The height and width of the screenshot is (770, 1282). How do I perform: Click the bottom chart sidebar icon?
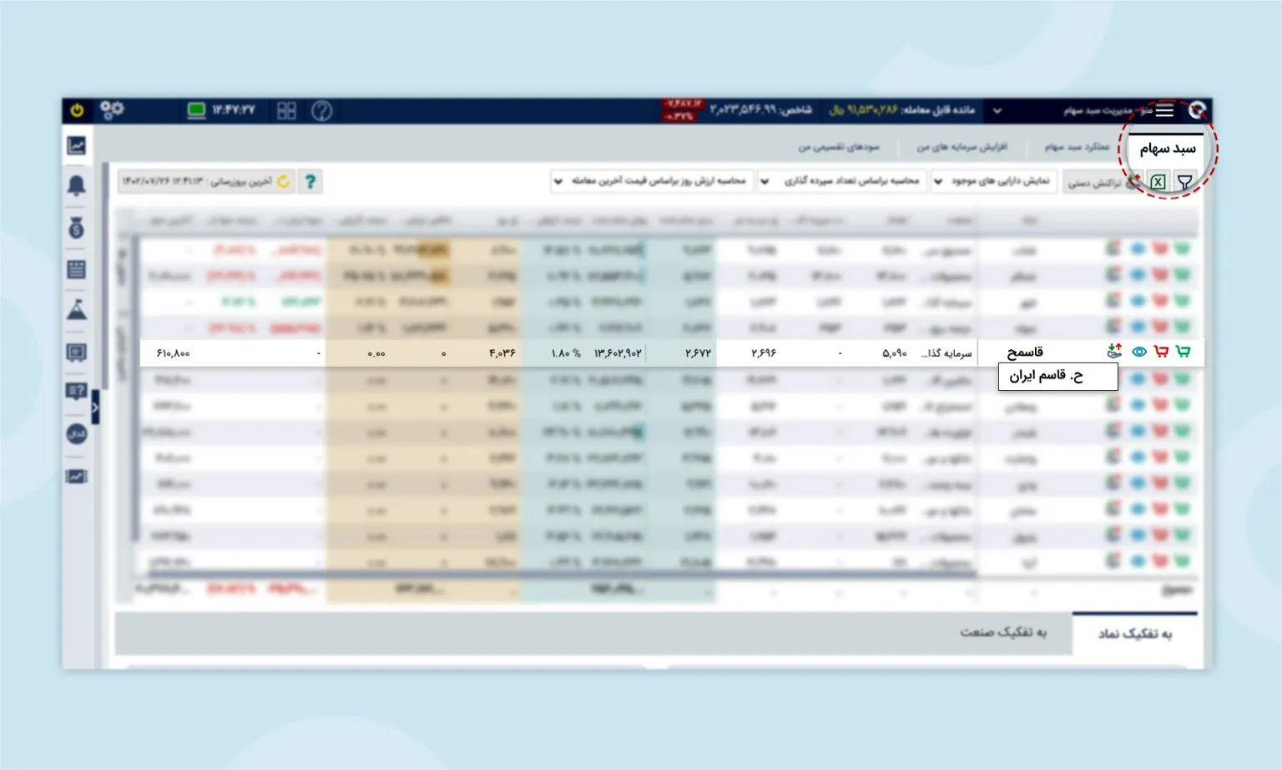click(76, 476)
